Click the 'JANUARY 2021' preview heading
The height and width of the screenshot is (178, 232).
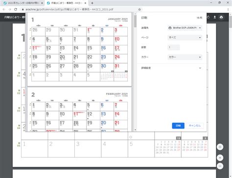(117, 19)
